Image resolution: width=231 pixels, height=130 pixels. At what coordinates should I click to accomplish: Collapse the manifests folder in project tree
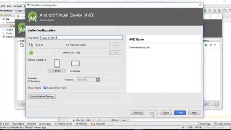click(x=3, y=22)
